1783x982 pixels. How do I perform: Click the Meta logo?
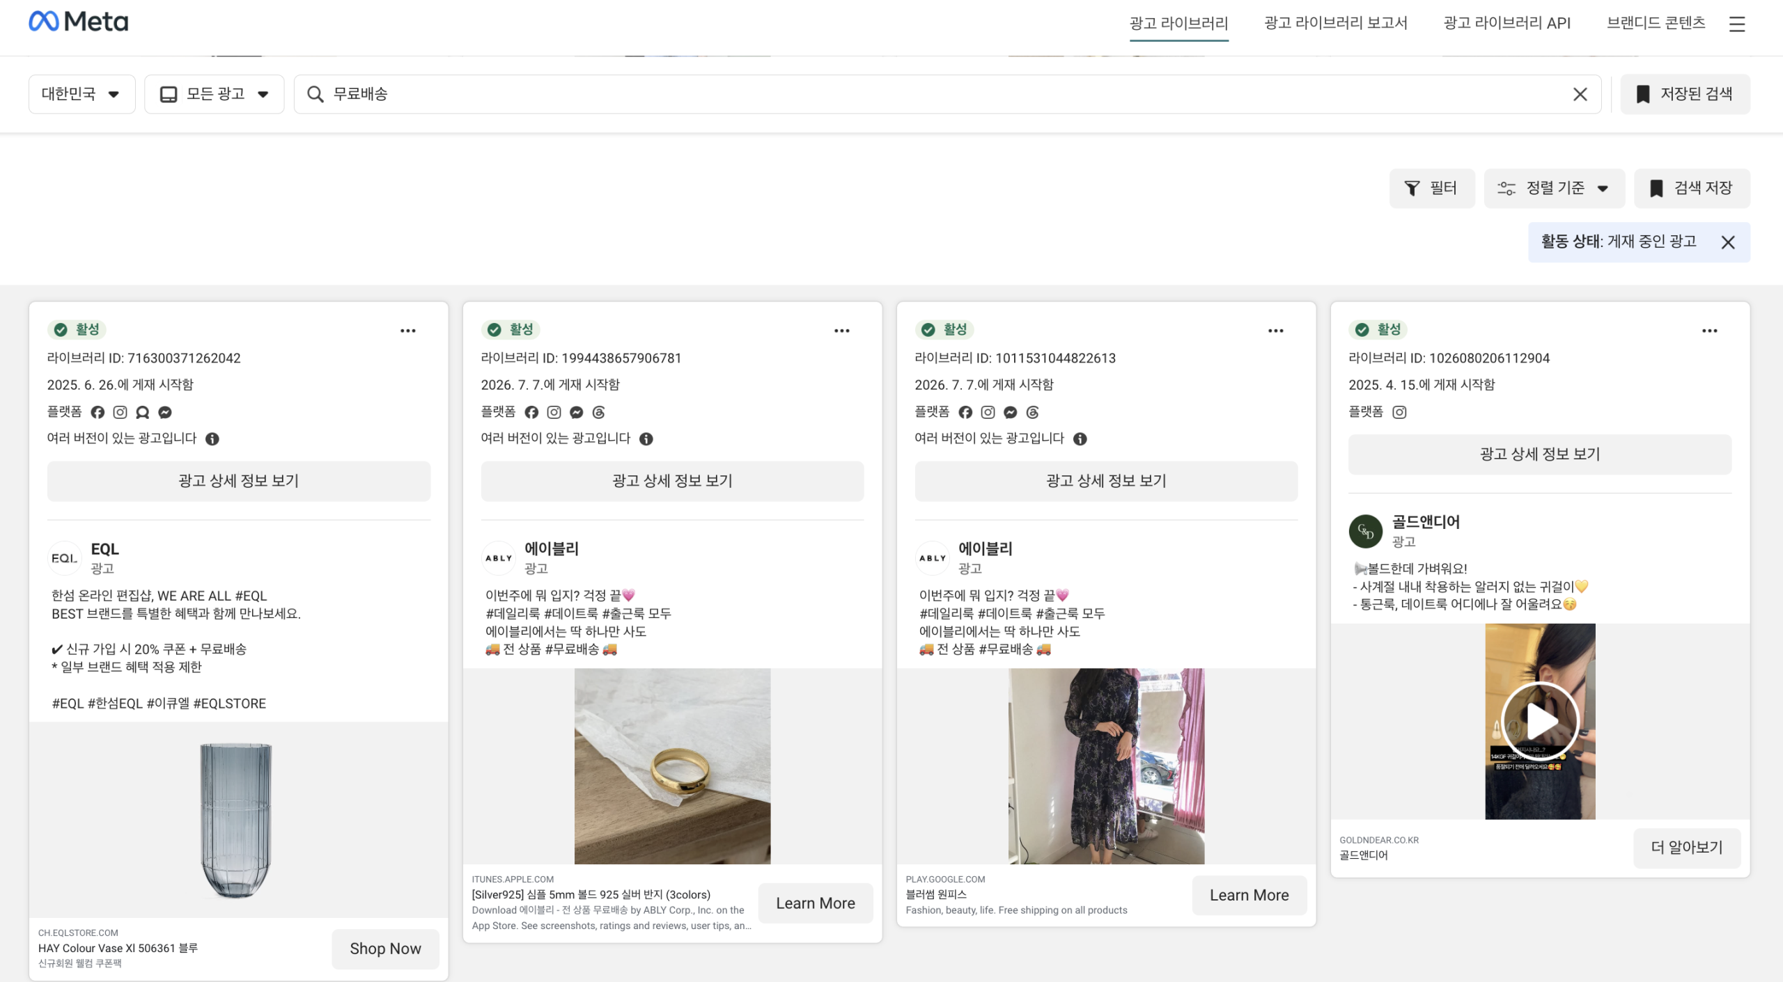[78, 22]
